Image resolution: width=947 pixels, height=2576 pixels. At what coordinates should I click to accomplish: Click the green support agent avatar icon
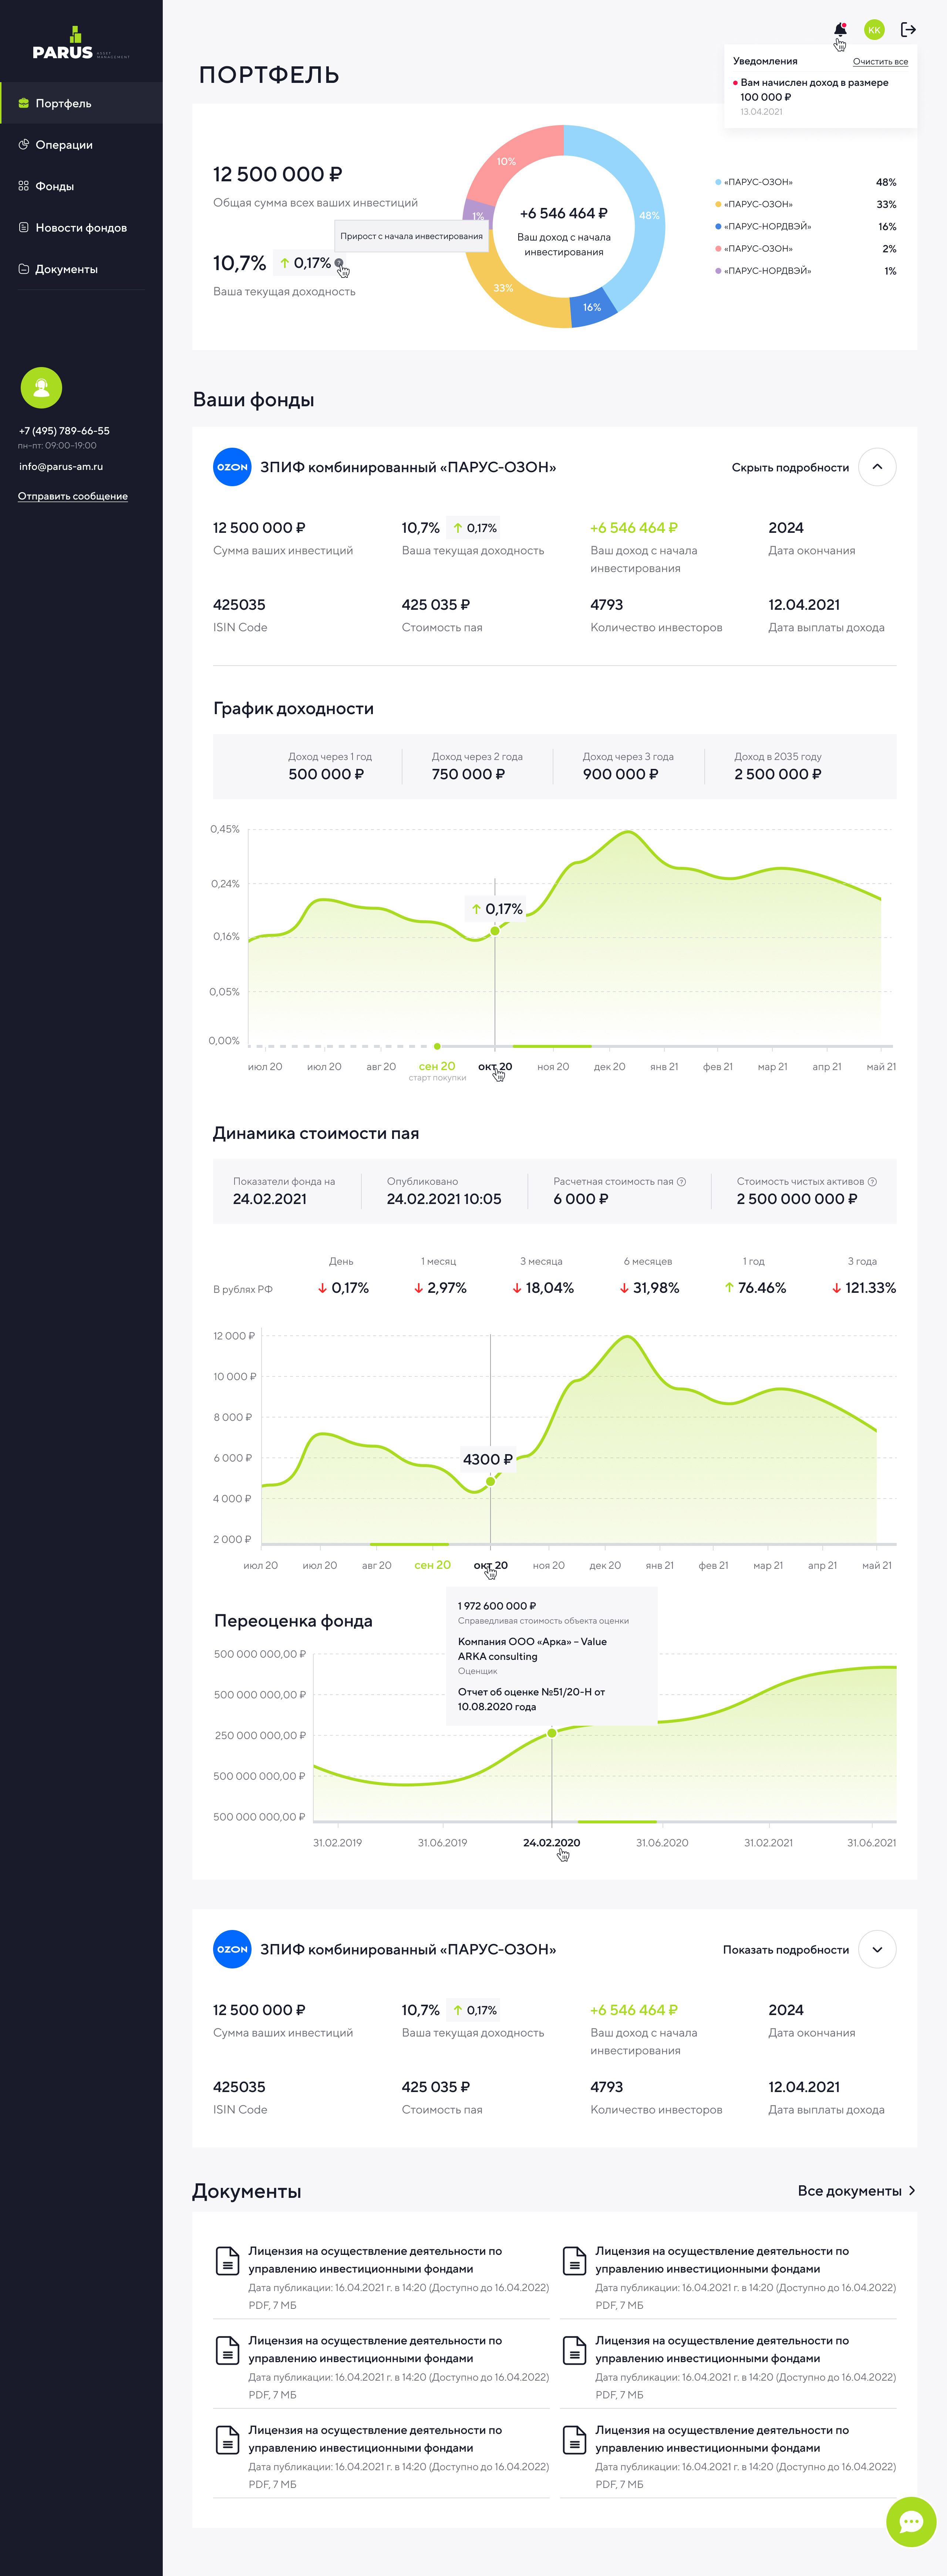point(41,388)
